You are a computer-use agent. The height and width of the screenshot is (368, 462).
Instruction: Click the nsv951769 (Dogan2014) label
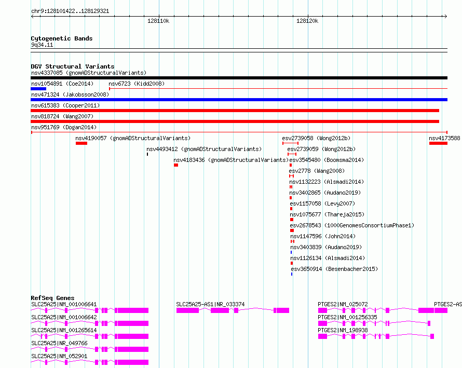tap(64, 127)
